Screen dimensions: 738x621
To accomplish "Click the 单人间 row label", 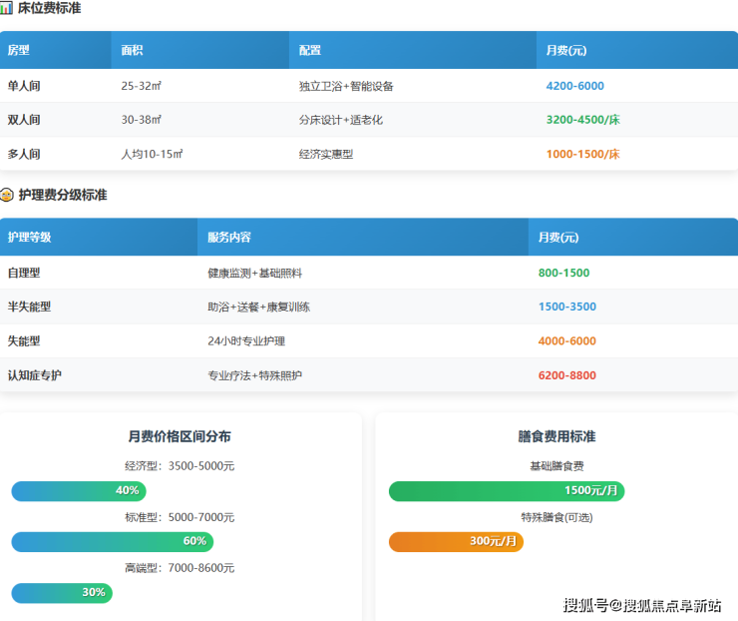I will 24,86.
